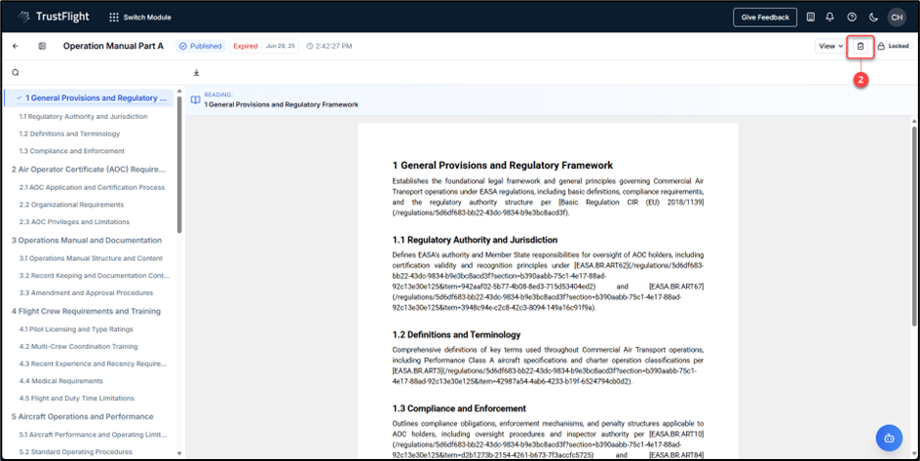Open 2.1 AOC Application and Certification Process

point(93,187)
